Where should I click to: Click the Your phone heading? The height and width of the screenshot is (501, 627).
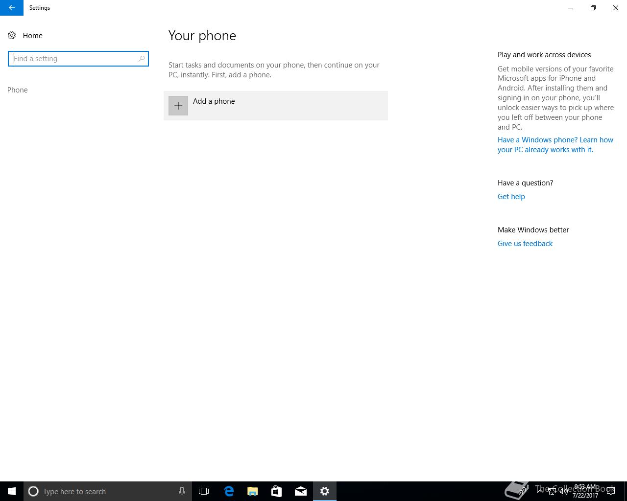click(202, 36)
